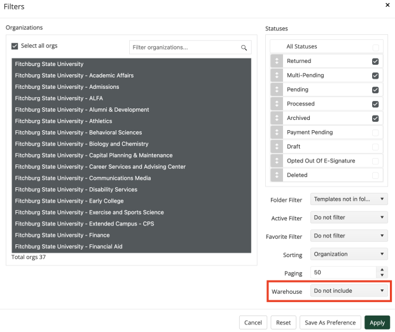The height and width of the screenshot is (332, 395).
Task: Click the Paging number field
Action: (343, 273)
